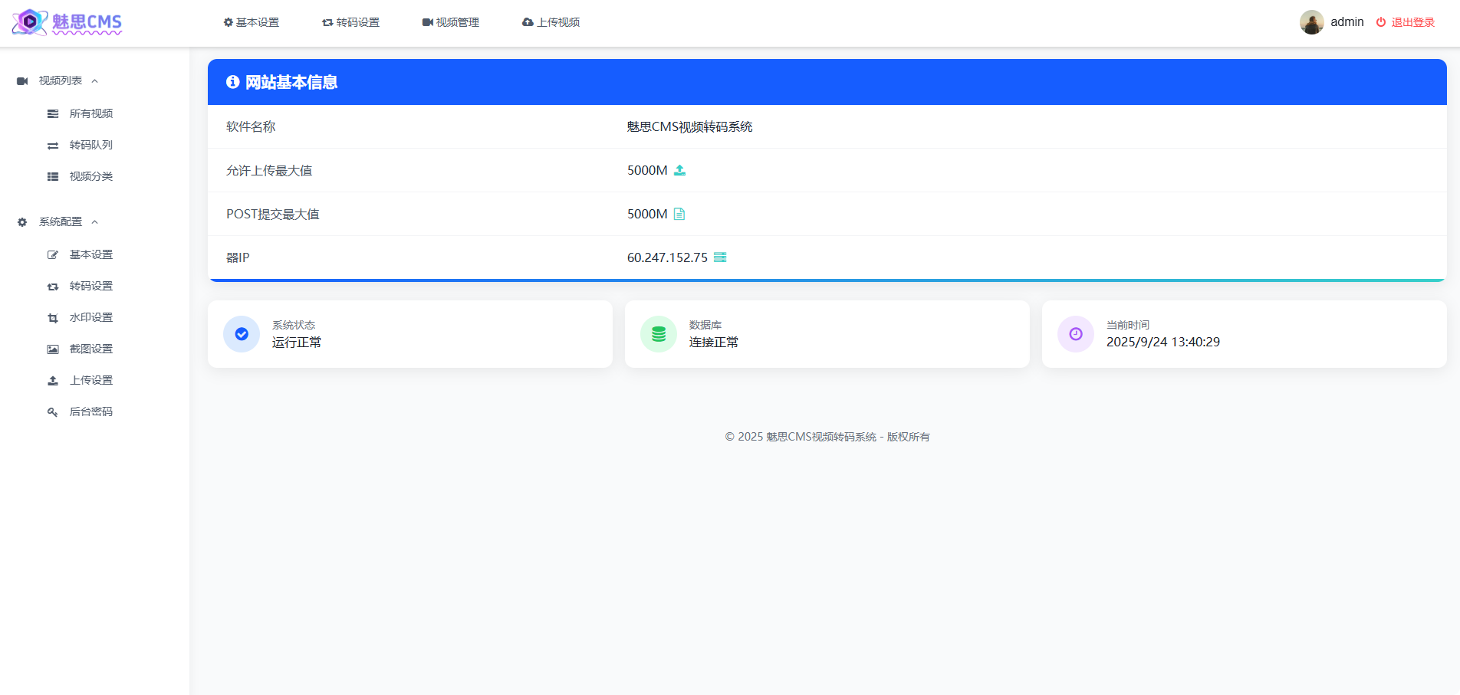The width and height of the screenshot is (1460, 695).
Task: Select 视频分类 from the sidebar
Action: (90, 176)
